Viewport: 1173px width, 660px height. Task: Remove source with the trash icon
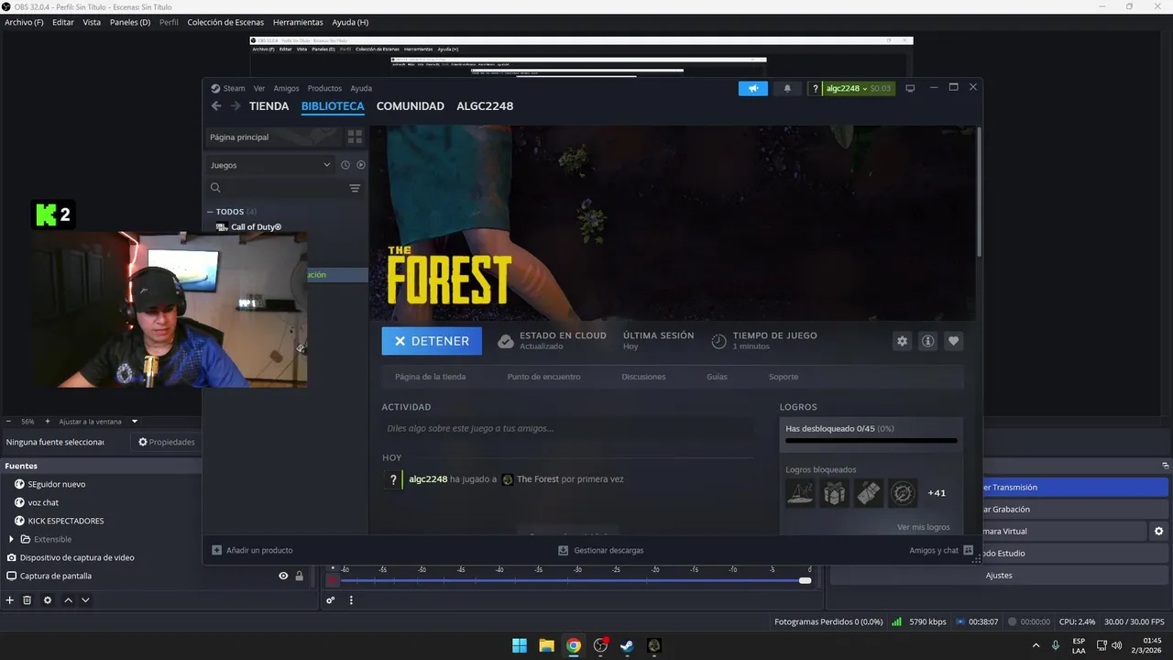tap(27, 600)
